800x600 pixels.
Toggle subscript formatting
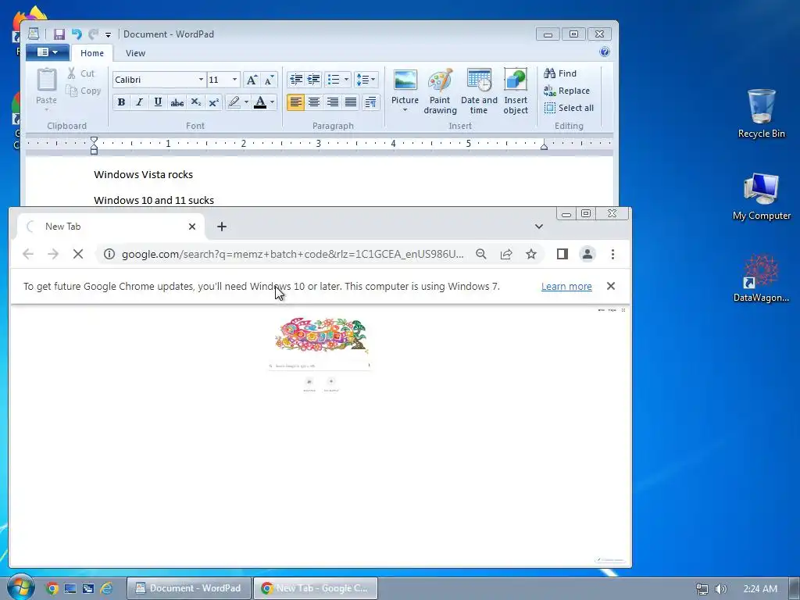point(195,102)
